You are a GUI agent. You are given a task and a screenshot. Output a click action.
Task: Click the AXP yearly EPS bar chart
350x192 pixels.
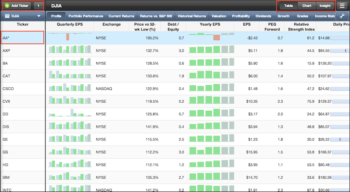[x=211, y=49]
